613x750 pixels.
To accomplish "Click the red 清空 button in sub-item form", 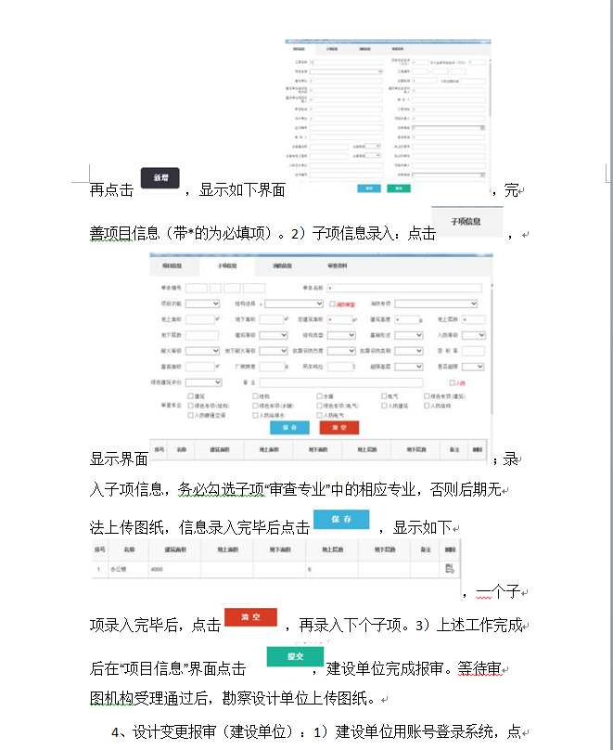I will pos(338,428).
